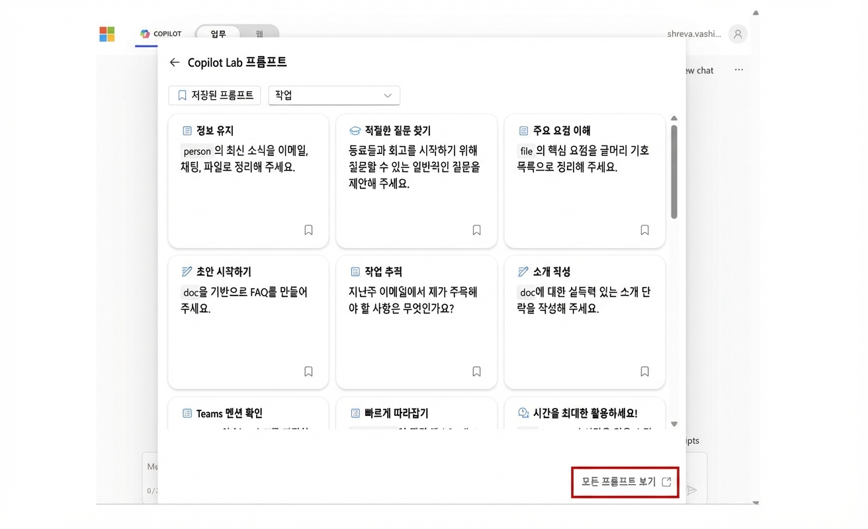Go back using the arrow beside Copilot Lab
The height and width of the screenshot is (529, 868).
(x=175, y=62)
